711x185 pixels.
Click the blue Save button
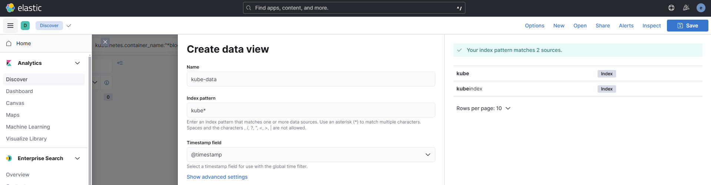point(688,26)
